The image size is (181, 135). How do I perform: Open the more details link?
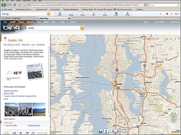(x=10, y=119)
